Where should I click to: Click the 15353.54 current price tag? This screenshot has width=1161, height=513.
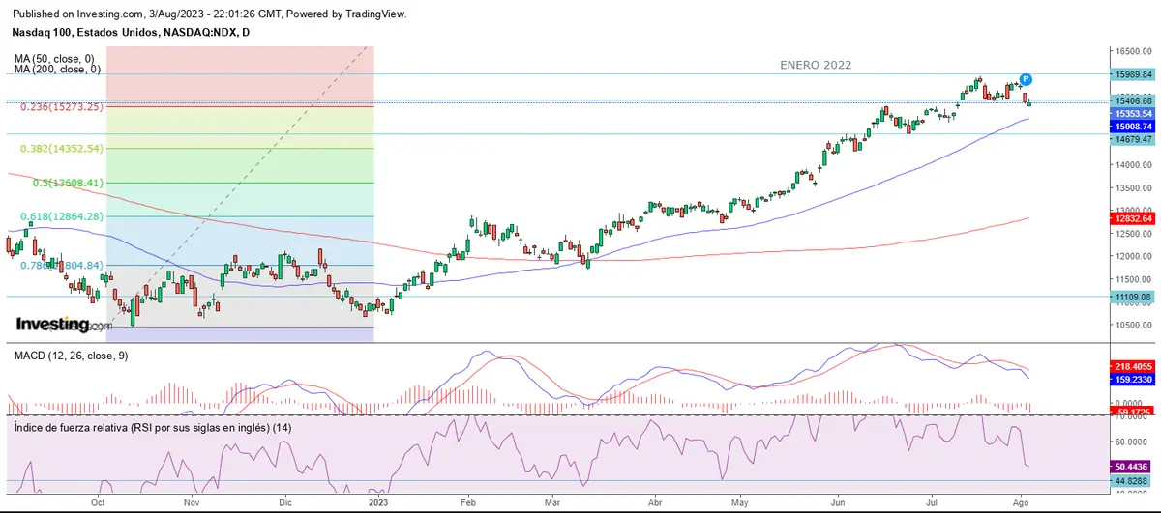click(1134, 113)
